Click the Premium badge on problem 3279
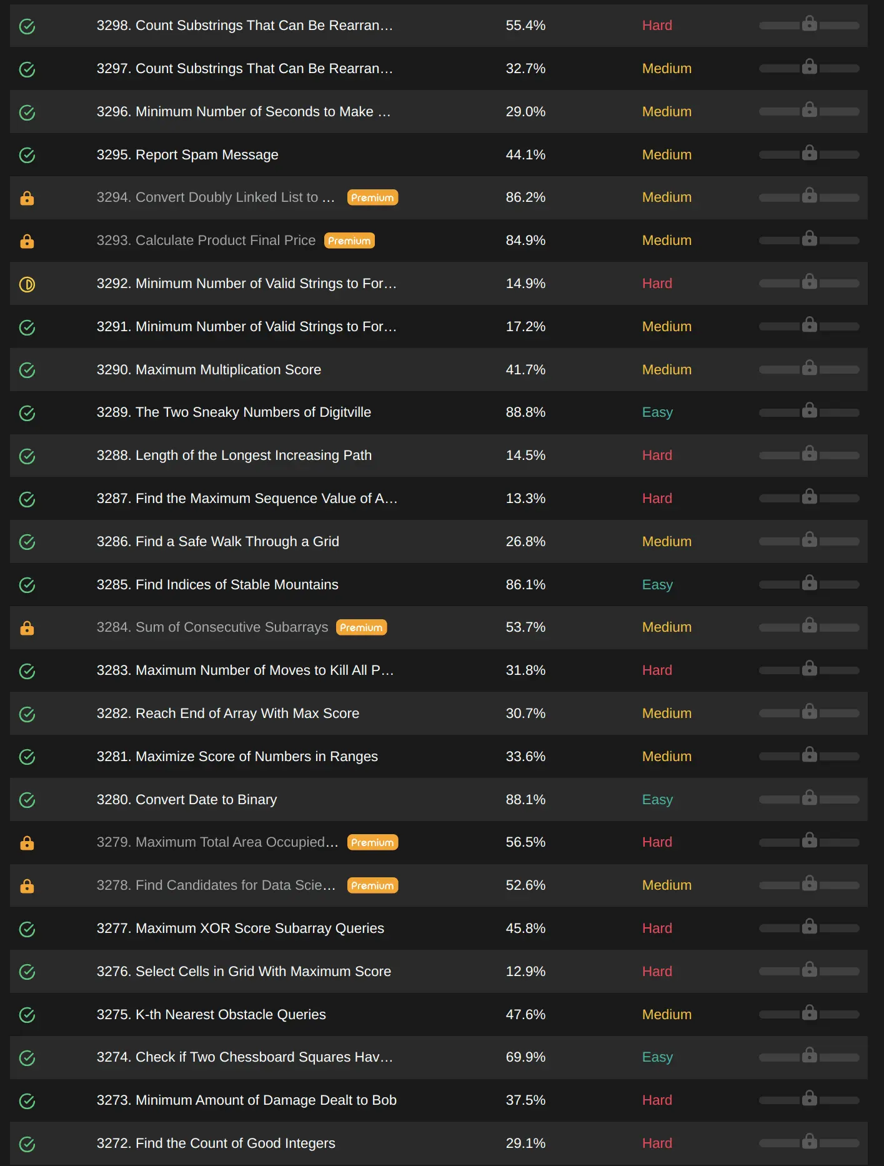884x1166 pixels. (x=372, y=842)
